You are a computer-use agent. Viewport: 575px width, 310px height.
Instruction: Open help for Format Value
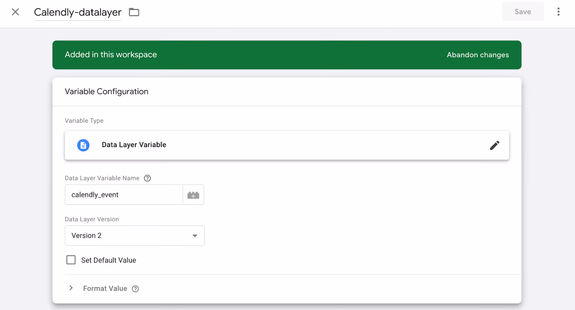click(x=135, y=289)
